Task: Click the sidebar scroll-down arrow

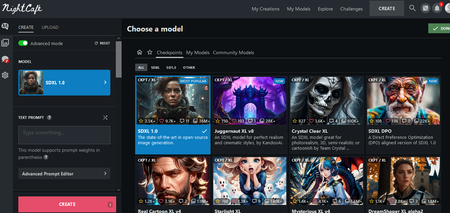Action: 119,190
